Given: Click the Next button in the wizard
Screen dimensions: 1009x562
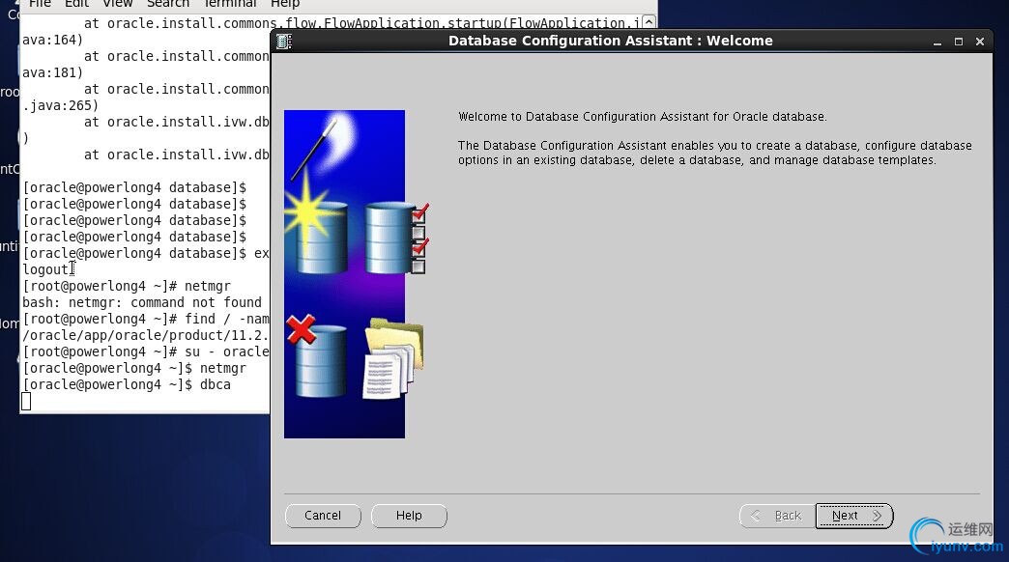Looking at the screenshot, I should [x=854, y=516].
